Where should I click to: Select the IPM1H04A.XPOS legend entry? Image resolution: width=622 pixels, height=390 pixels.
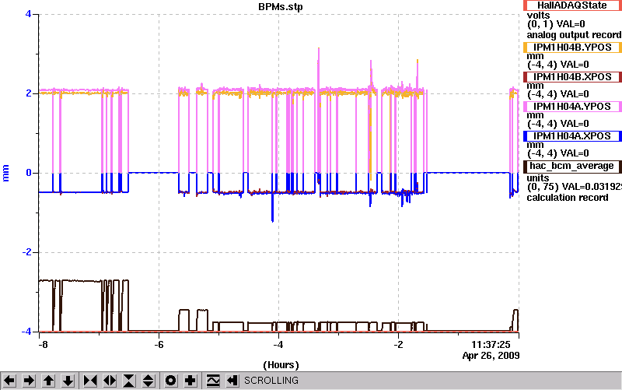click(x=572, y=136)
